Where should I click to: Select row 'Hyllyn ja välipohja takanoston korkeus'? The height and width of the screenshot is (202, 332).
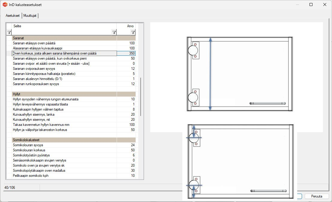(x=74, y=130)
